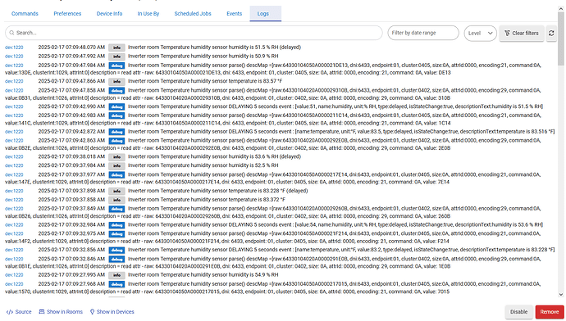Click dev:1220 link at 07:09:47.992 AM
The width and height of the screenshot is (566, 321).
click(14, 57)
